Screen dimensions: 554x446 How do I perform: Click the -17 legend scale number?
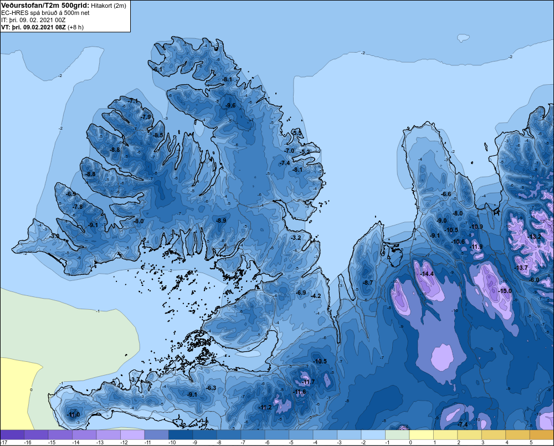click(x=4, y=443)
